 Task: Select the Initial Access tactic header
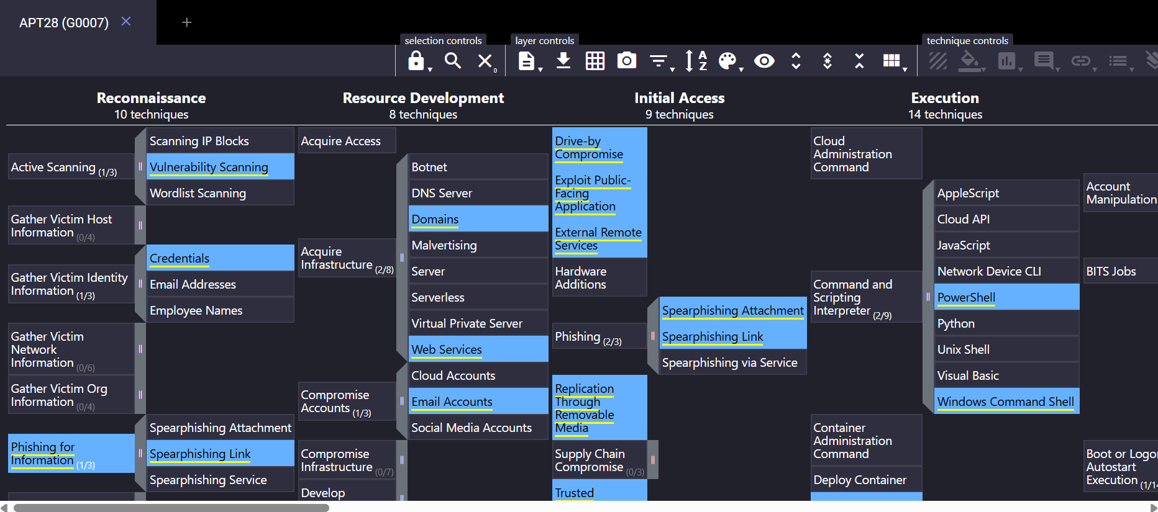(680, 98)
